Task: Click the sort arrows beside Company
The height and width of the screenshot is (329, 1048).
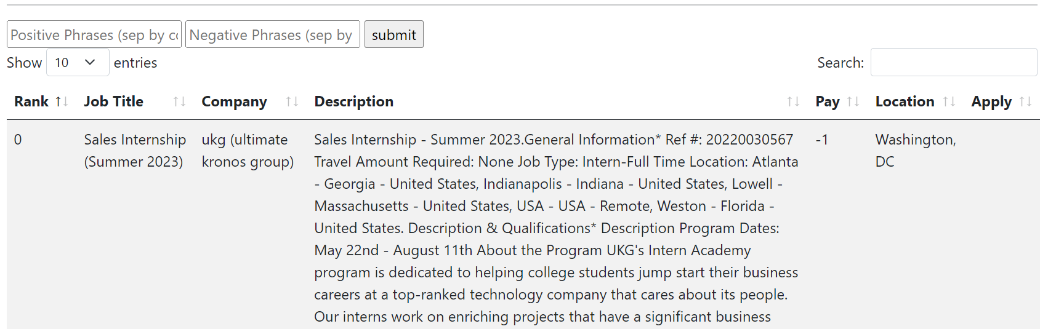Action: 292,101
